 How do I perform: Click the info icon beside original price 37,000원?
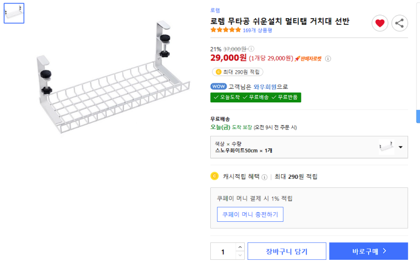(252, 49)
